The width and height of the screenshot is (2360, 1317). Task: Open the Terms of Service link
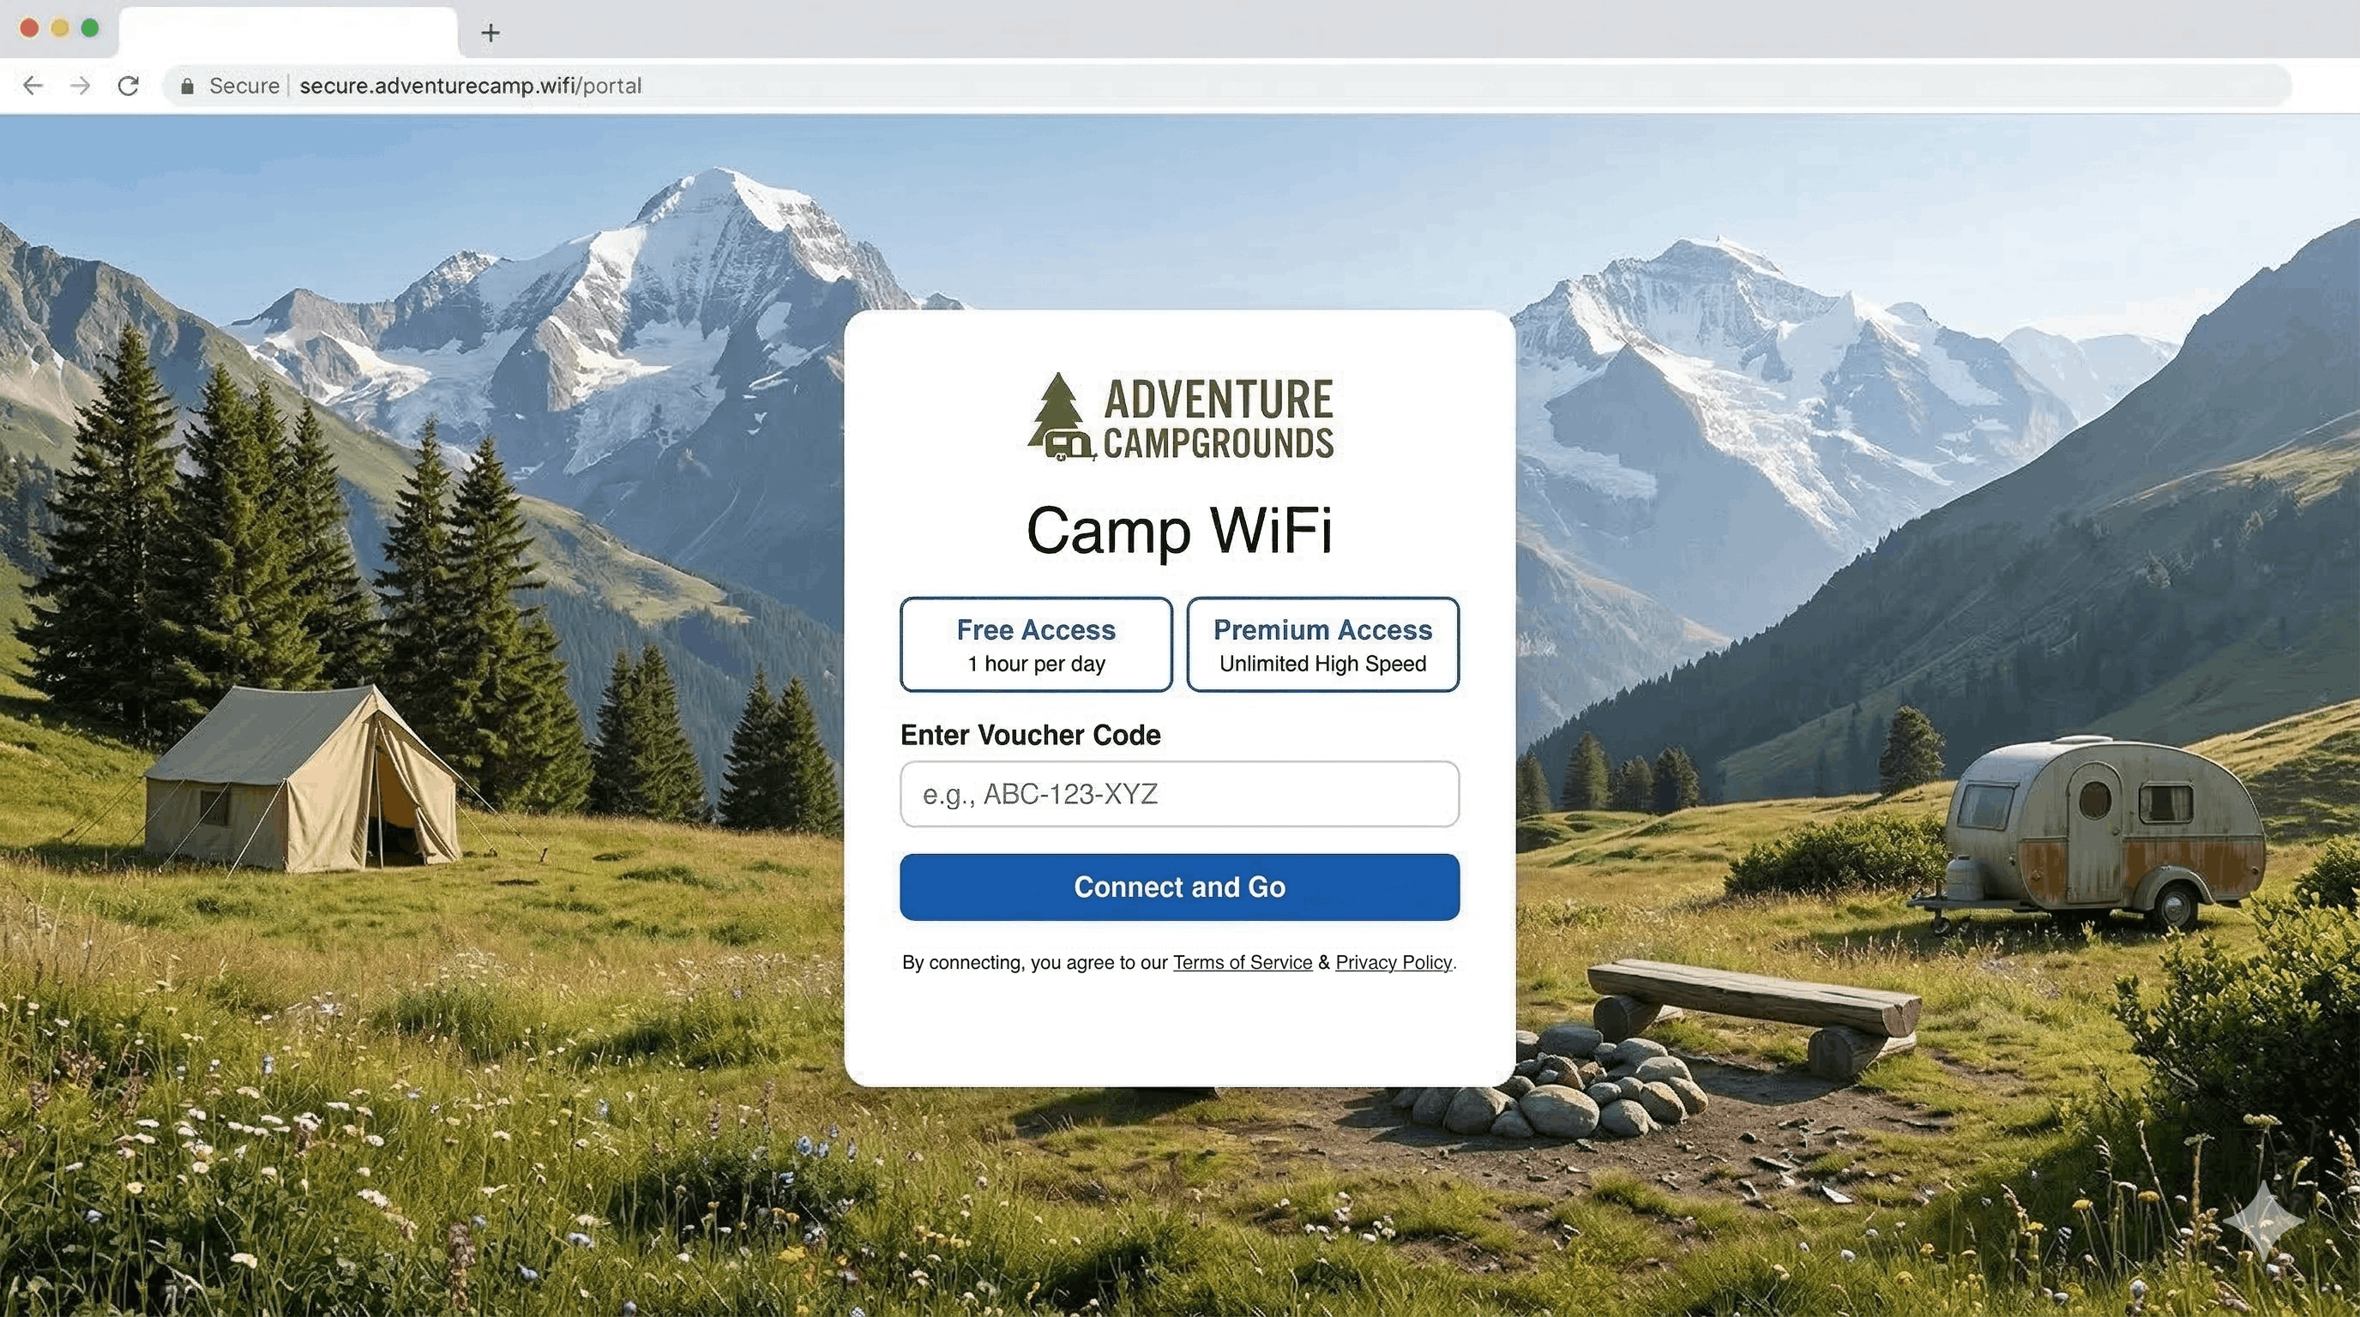(x=1243, y=963)
